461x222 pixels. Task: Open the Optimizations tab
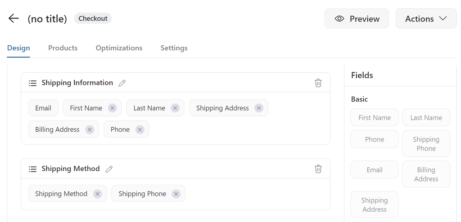pos(119,48)
